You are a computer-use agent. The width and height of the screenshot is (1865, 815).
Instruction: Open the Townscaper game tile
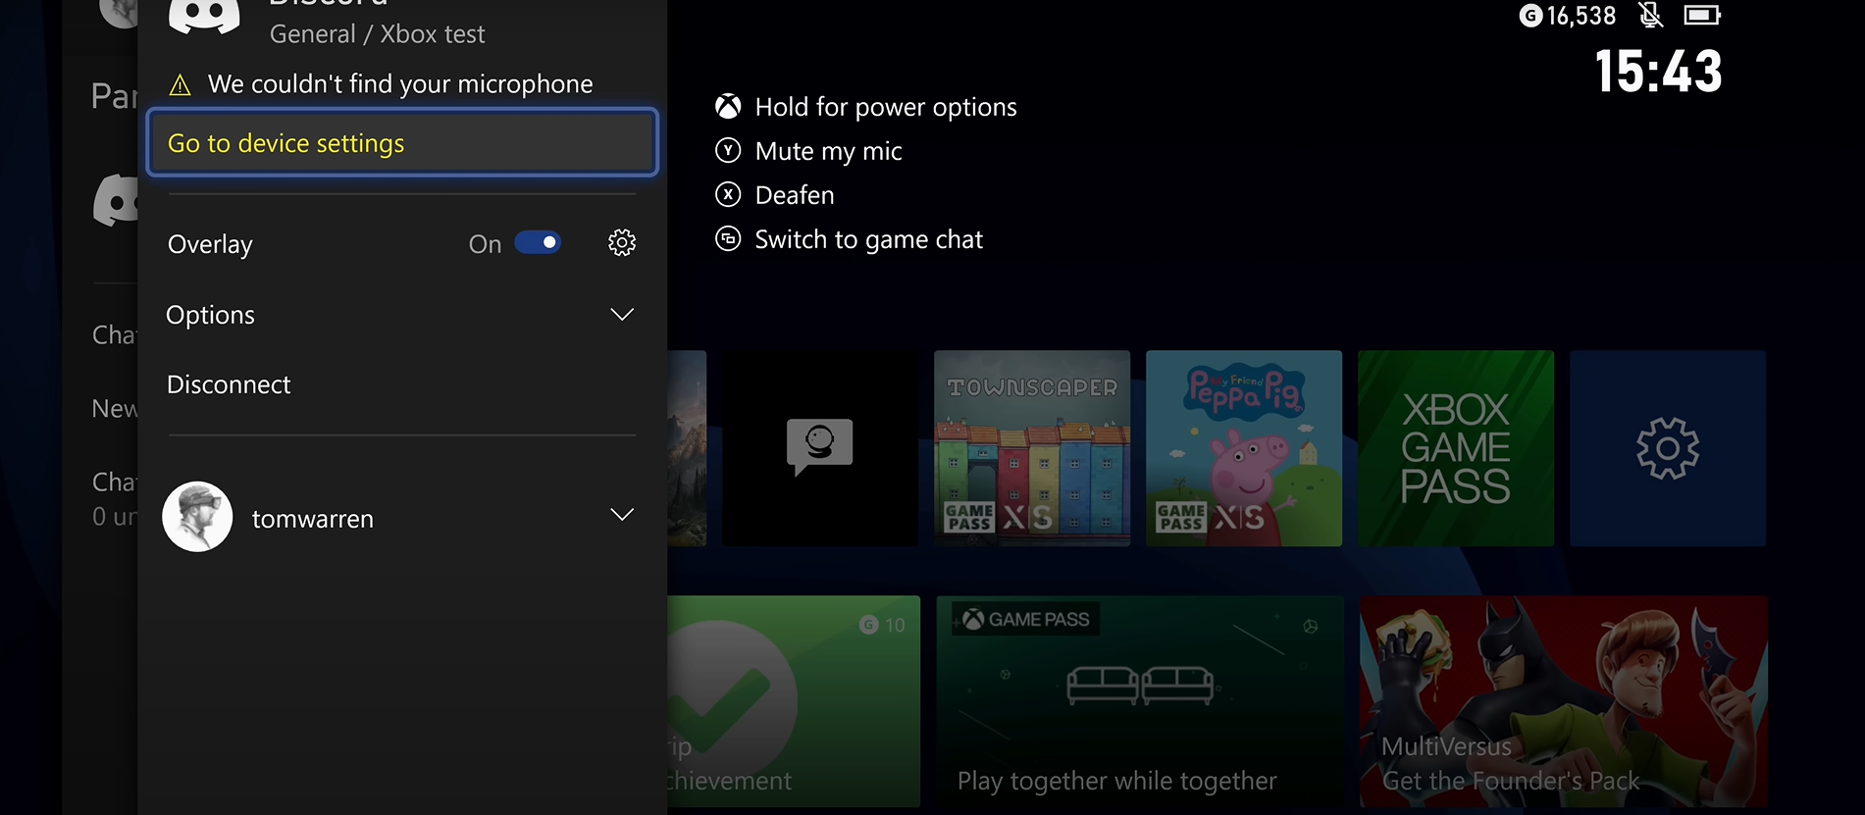tap(1032, 448)
